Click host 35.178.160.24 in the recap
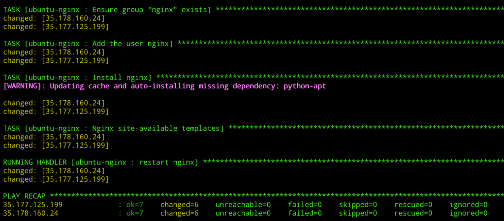 31,213
